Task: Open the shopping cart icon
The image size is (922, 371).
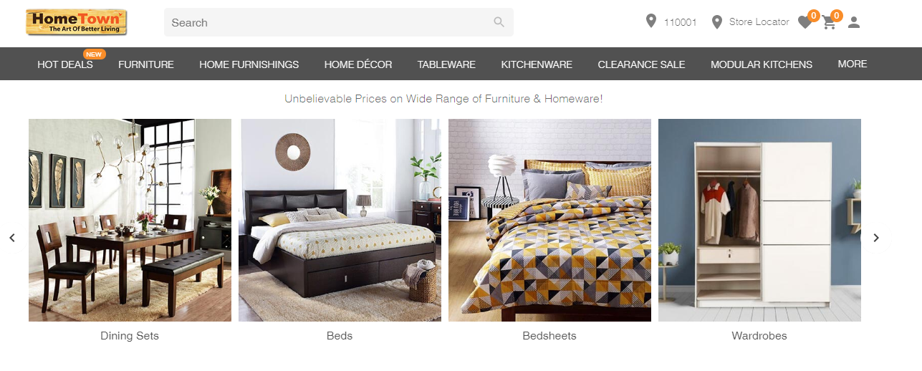Action: pos(829,23)
